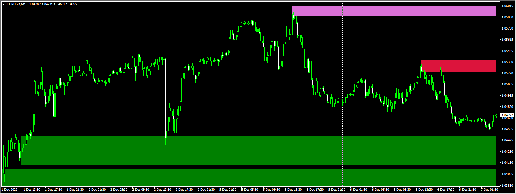Click the 6 Dec 05:30 time label
Screen dimensions: 516x194
tap(380, 190)
